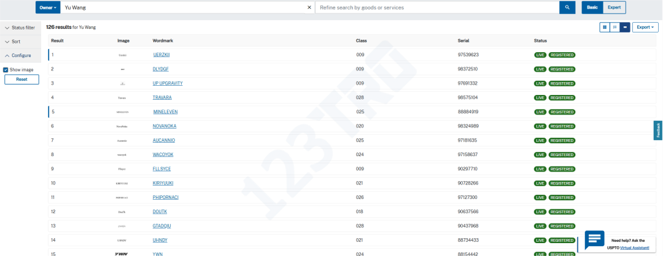The height and width of the screenshot is (256, 663).
Task: Select the compact row view icon
Action: pos(625,28)
